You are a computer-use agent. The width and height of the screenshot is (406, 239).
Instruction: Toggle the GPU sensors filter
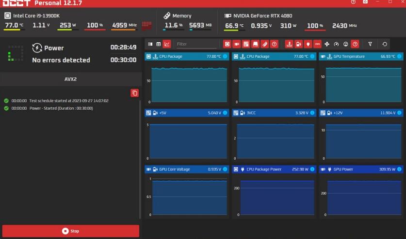236,44
